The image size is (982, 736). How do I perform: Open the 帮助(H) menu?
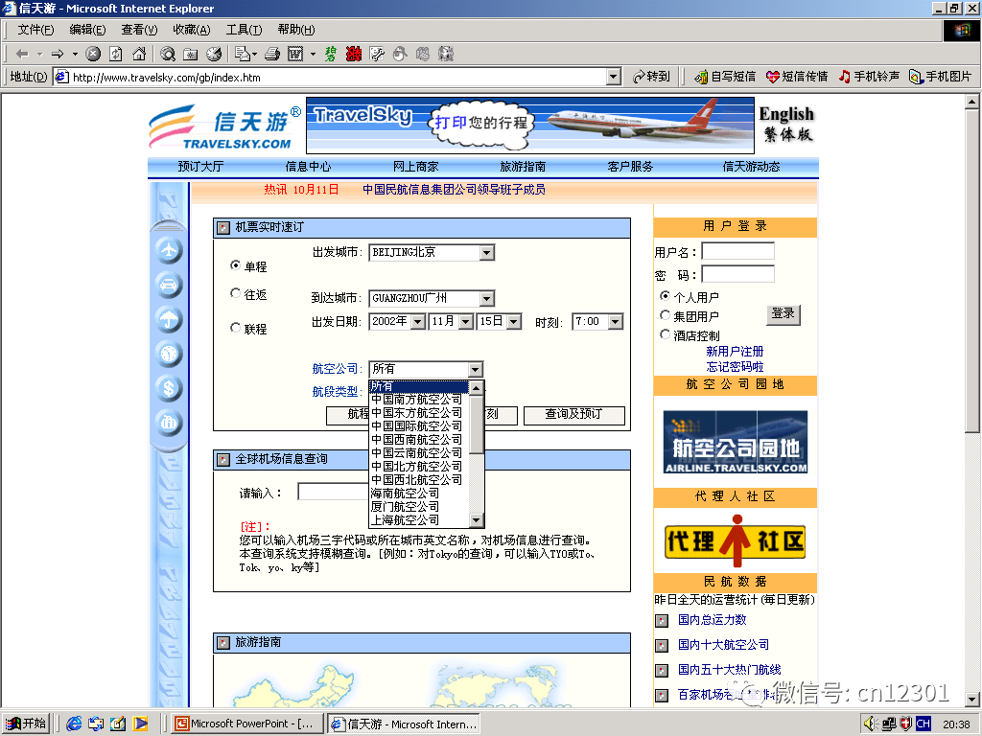pyautogui.click(x=296, y=30)
